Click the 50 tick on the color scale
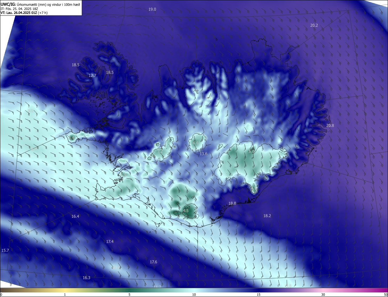Image resolution: width=388 pixels, height=297 pixels. (x=386, y=295)
